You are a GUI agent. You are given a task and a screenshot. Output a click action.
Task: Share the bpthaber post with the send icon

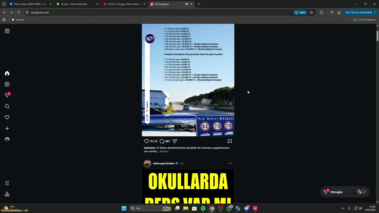tap(175, 141)
